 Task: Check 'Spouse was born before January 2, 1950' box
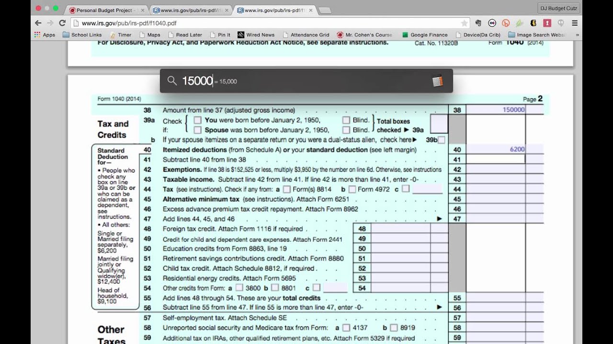(x=197, y=130)
